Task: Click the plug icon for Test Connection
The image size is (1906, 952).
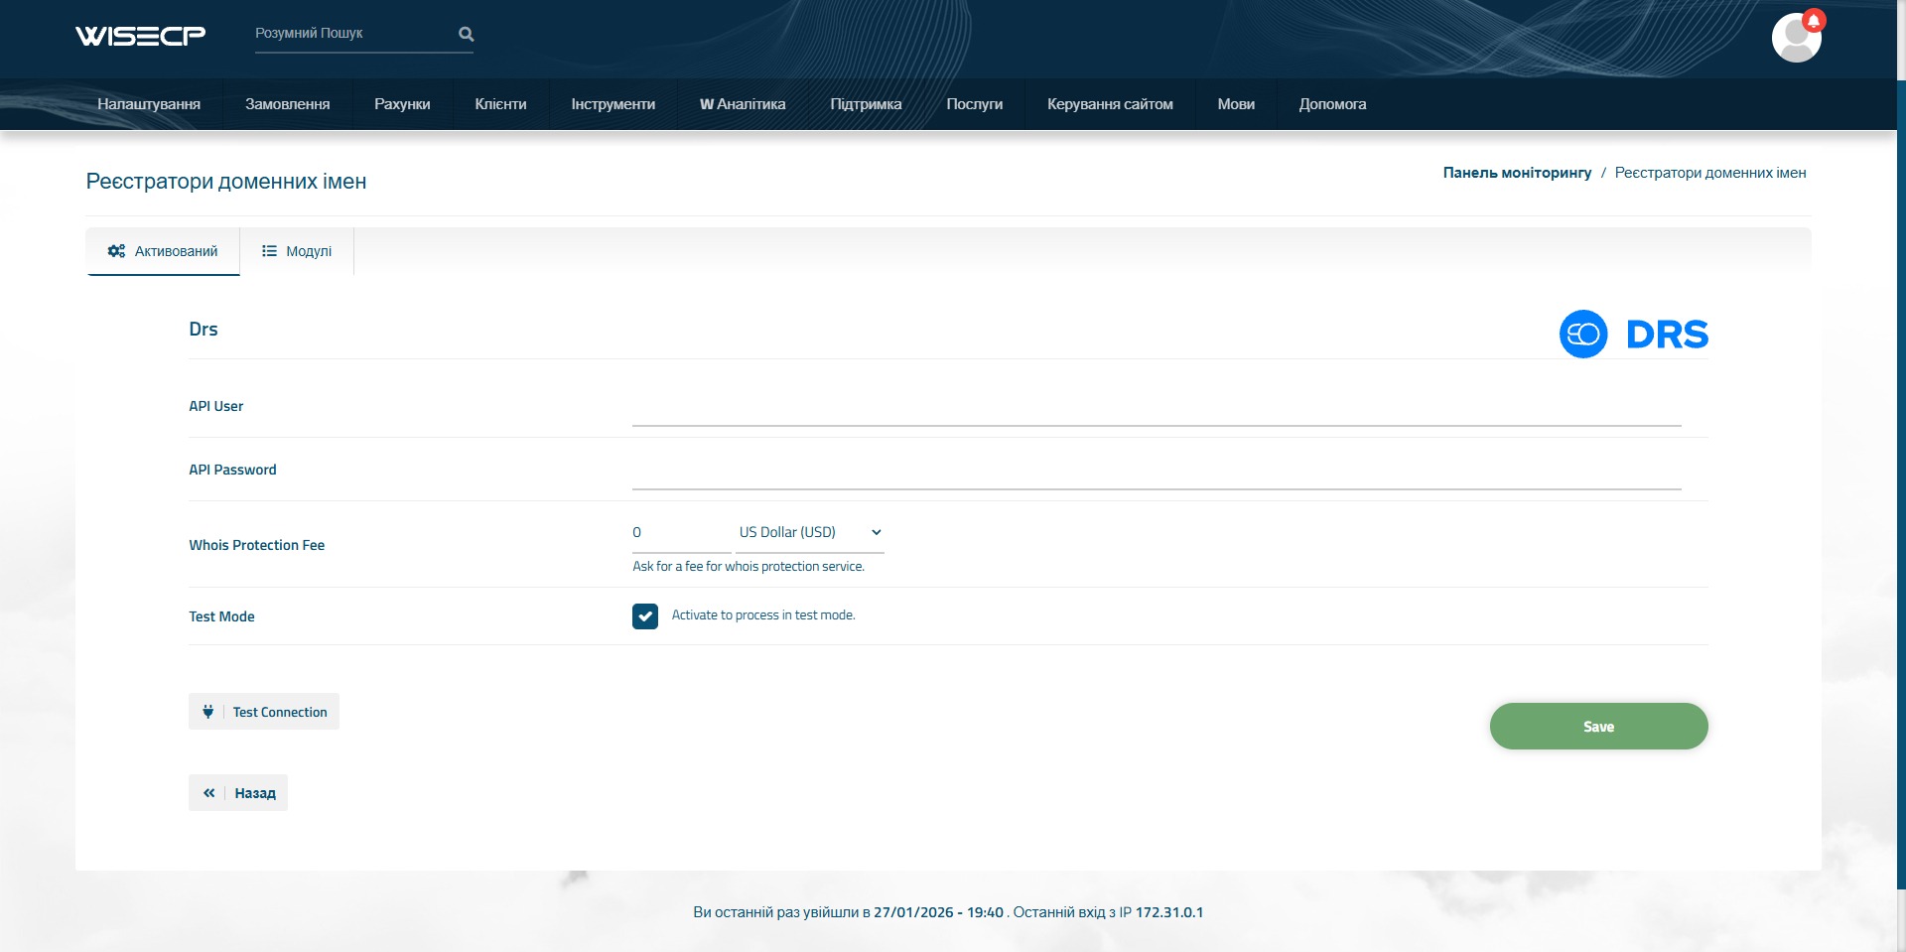Action: [208, 712]
